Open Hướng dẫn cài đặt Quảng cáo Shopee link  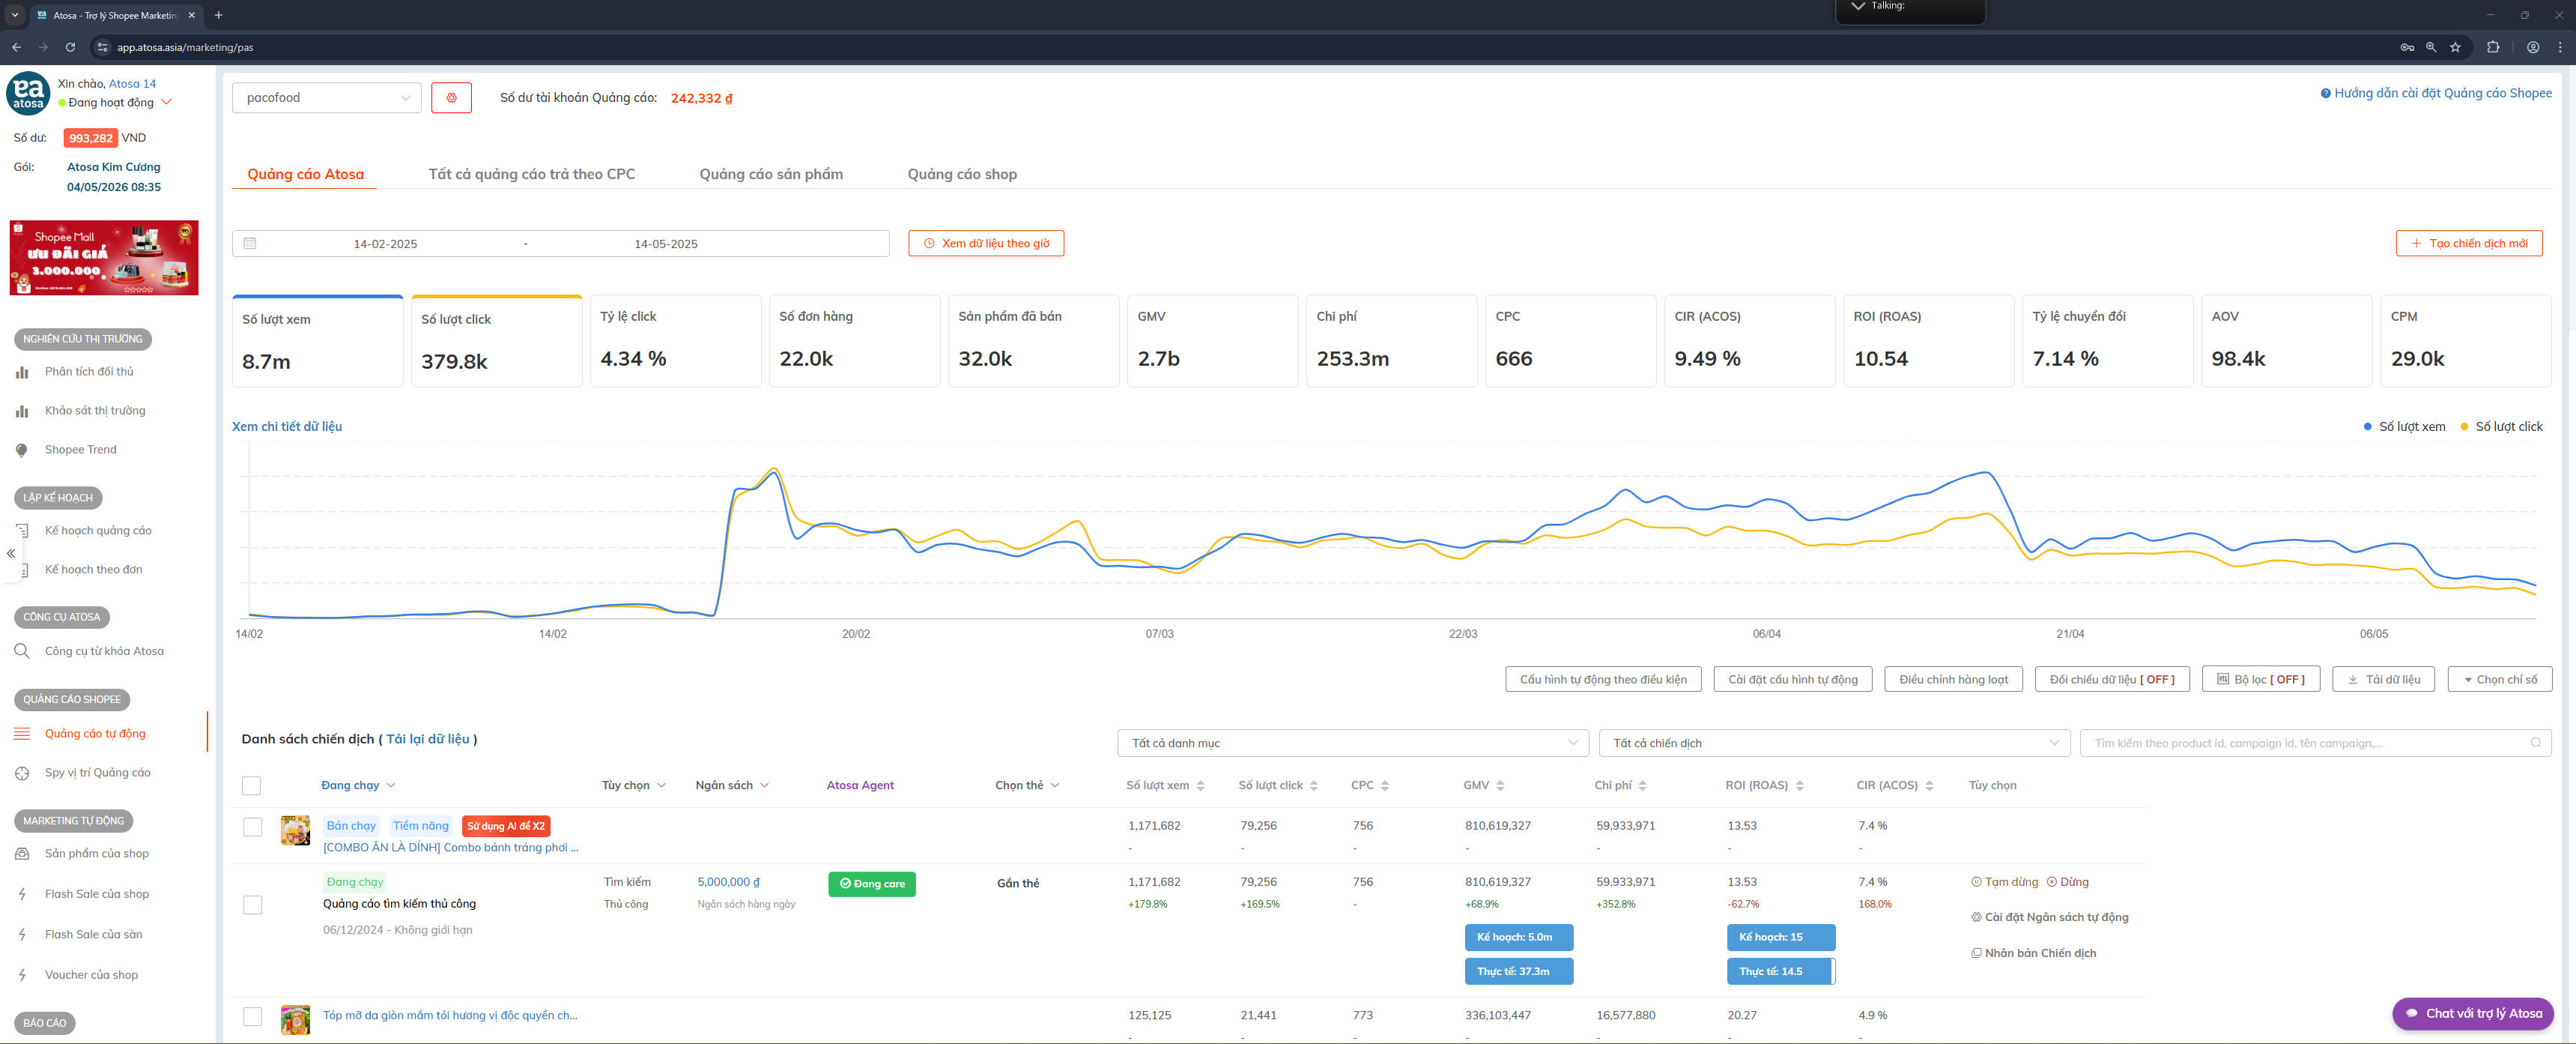click(x=2436, y=93)
